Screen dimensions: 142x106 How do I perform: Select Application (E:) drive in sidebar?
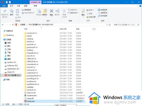12,69
